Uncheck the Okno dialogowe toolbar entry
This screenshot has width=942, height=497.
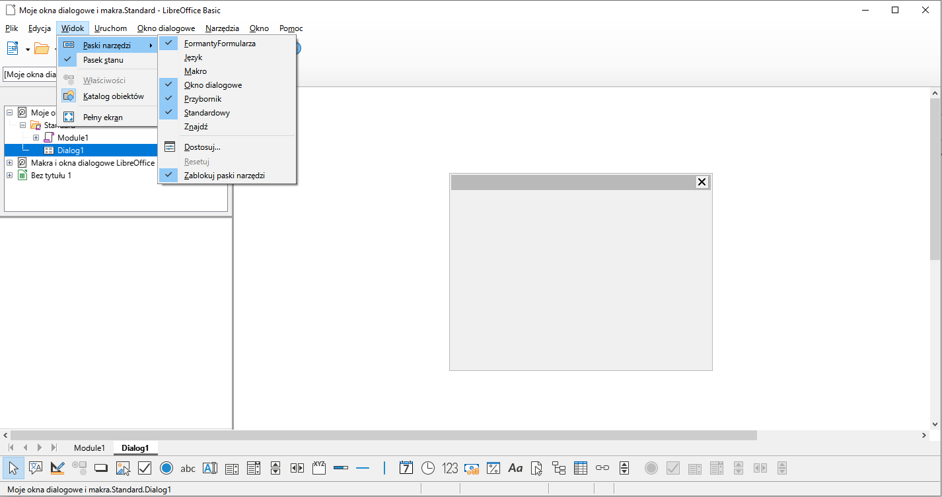pos(227,85)
